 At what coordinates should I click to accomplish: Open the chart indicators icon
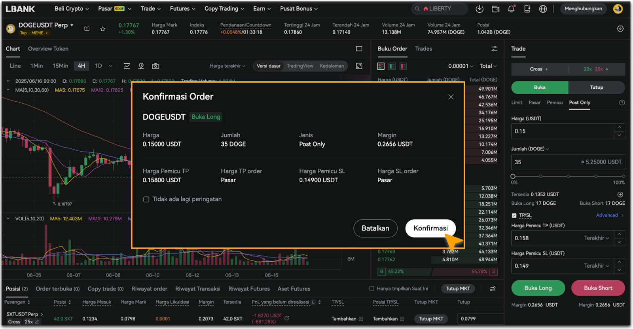[x=127, y=66]
